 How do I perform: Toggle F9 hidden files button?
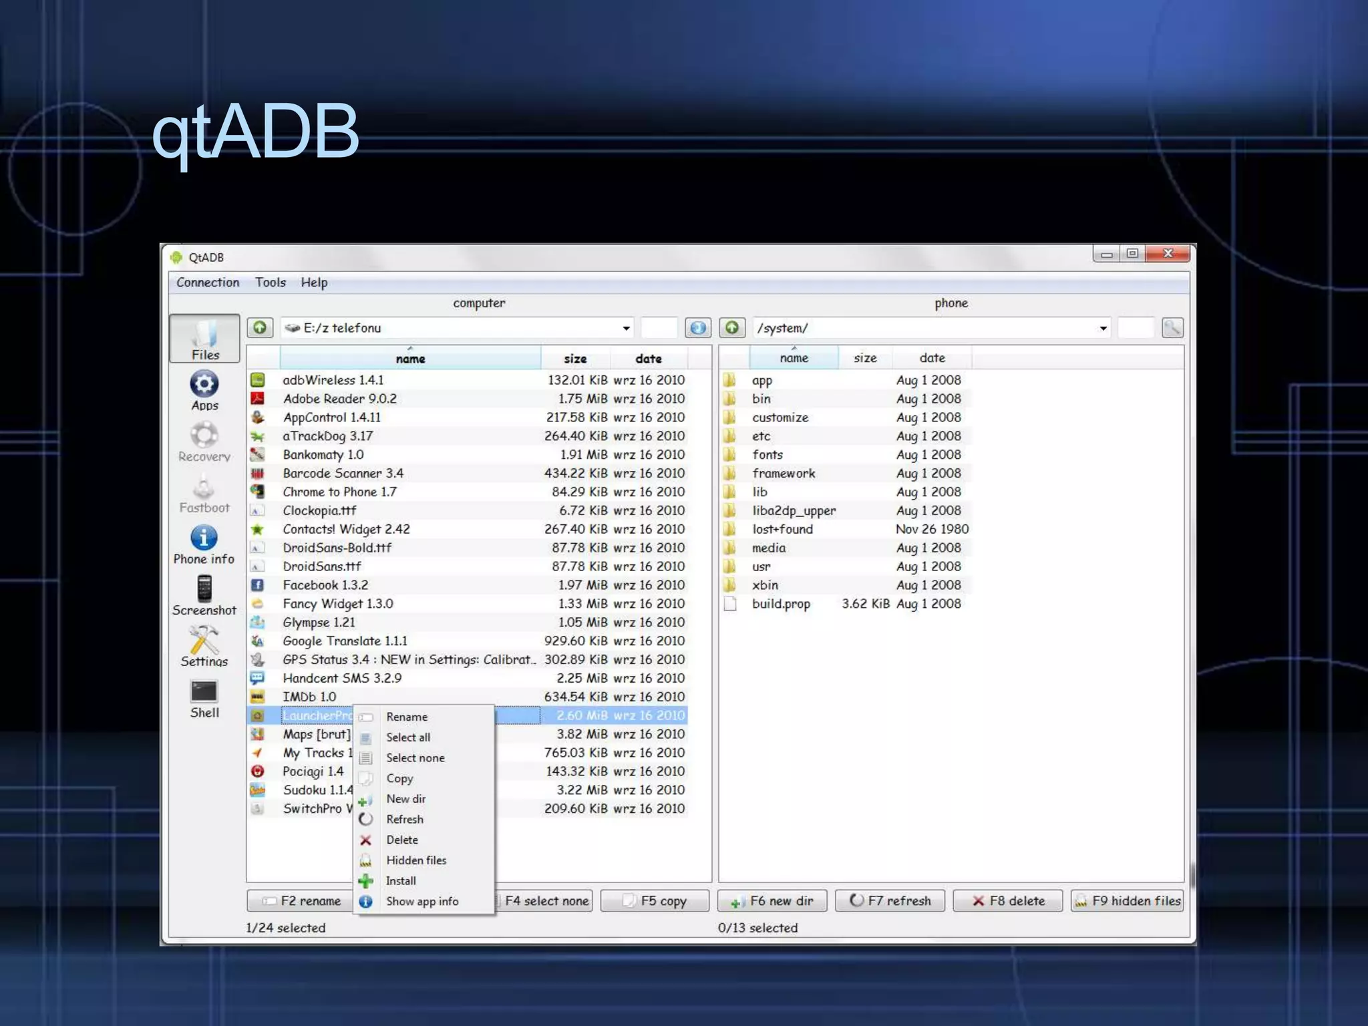[1127, 900]
